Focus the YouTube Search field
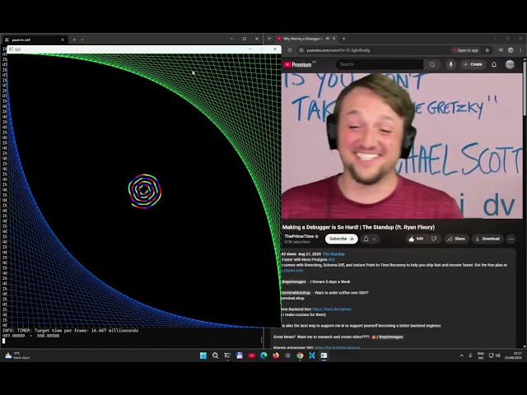 380,64
